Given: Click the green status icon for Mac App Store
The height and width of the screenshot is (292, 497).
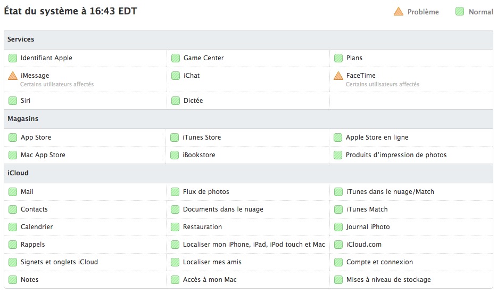Looking at the screenshot, I should 13,155.
